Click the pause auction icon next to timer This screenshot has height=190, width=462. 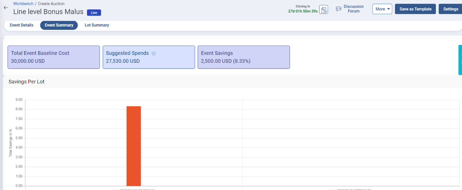click(x=324, y=9)
